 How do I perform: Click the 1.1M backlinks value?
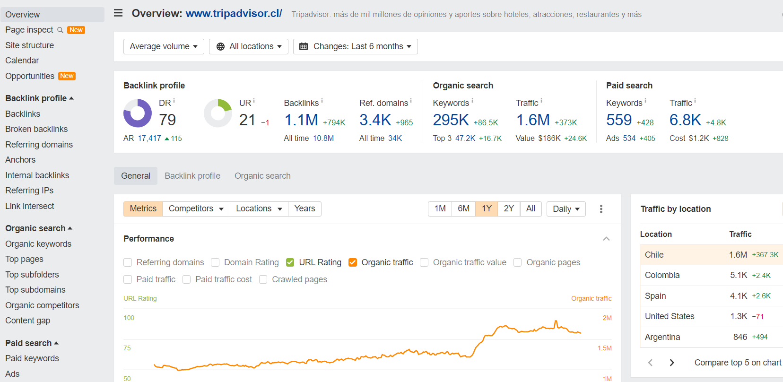(301, 120)
